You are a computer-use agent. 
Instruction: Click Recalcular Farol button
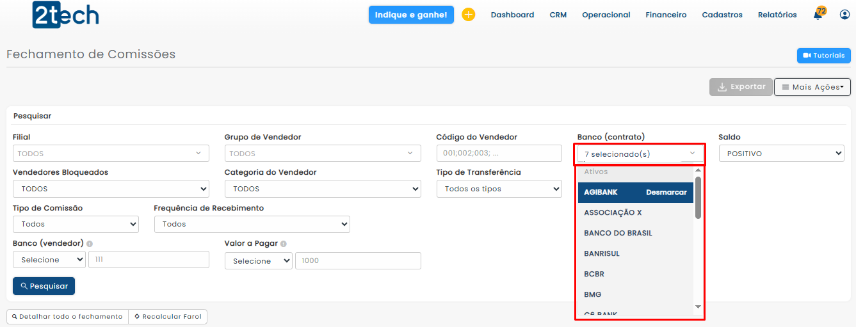point(168,317)
